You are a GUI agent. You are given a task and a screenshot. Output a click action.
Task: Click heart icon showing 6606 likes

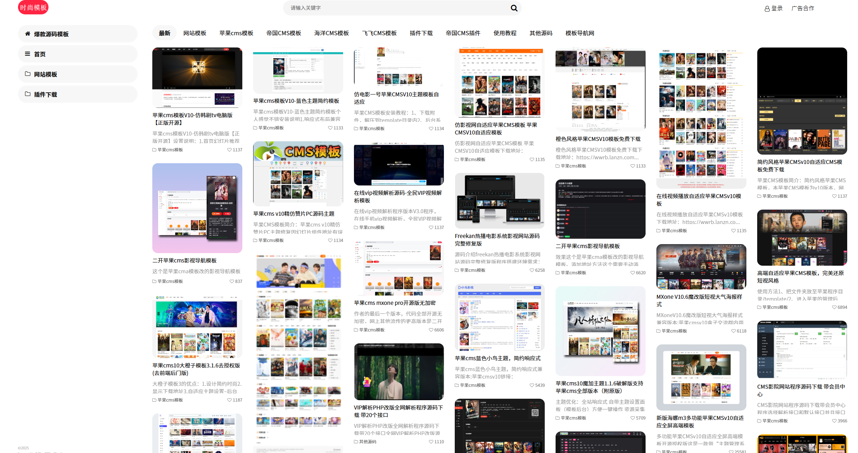coord(431,330)
